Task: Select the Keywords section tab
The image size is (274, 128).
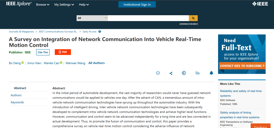Action: 17,102
